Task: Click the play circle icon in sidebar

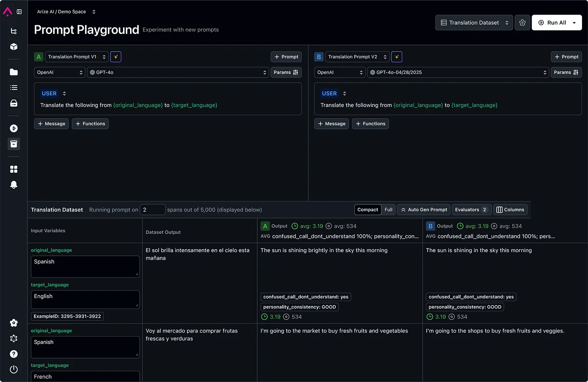Action: [x=14, y=128]
